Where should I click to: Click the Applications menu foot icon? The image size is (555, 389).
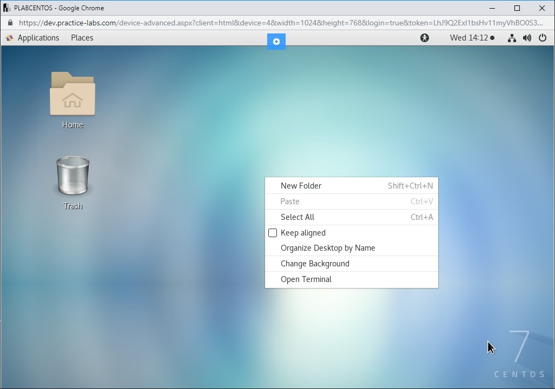coord(9,38)
